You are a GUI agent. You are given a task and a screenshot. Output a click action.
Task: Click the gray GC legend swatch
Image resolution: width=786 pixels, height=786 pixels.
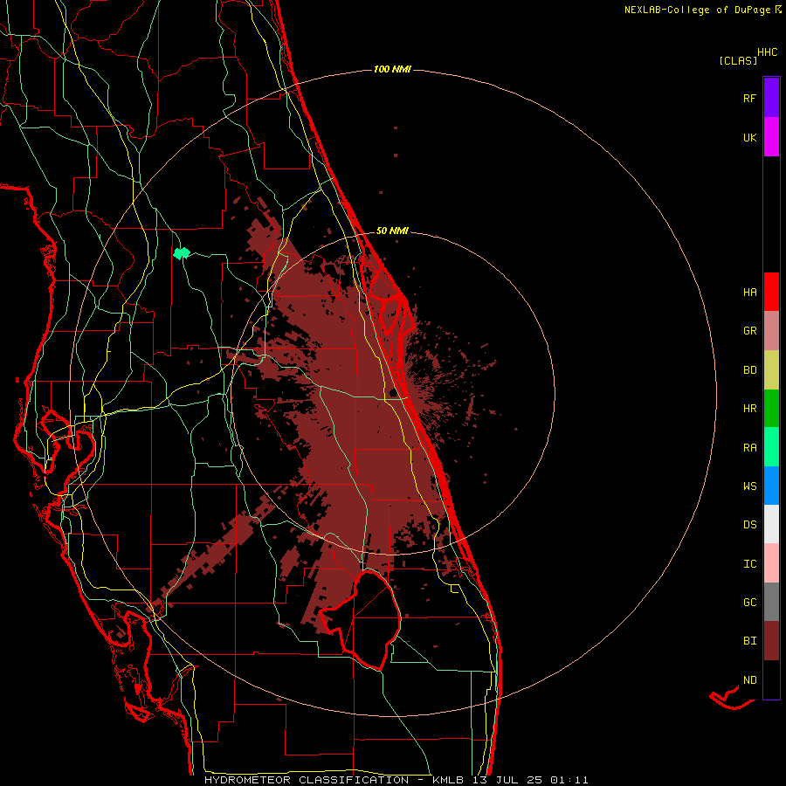(771, 602)
